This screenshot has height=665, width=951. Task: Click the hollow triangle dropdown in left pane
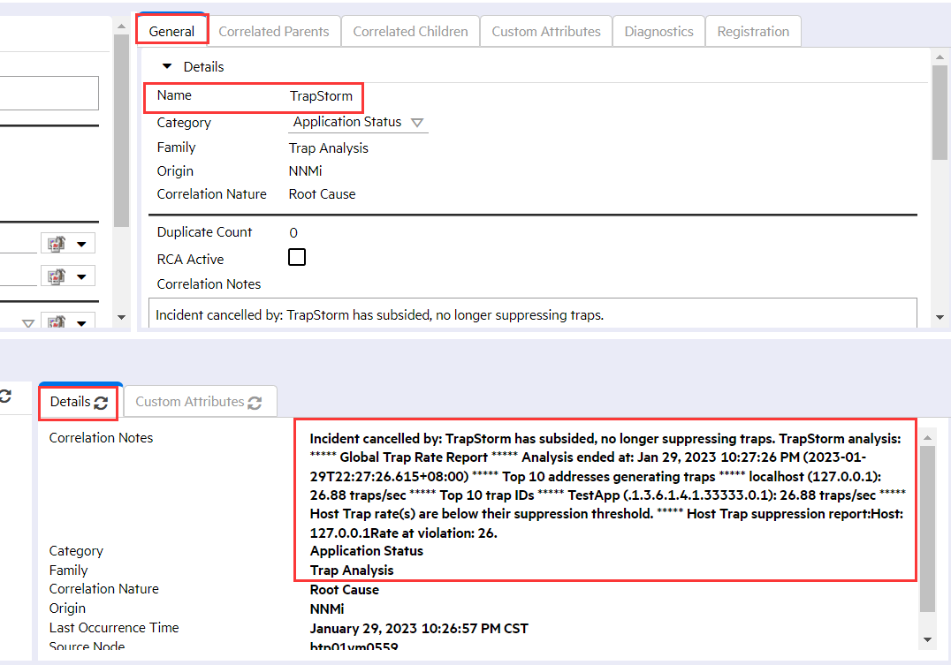[x=27, y=324]
